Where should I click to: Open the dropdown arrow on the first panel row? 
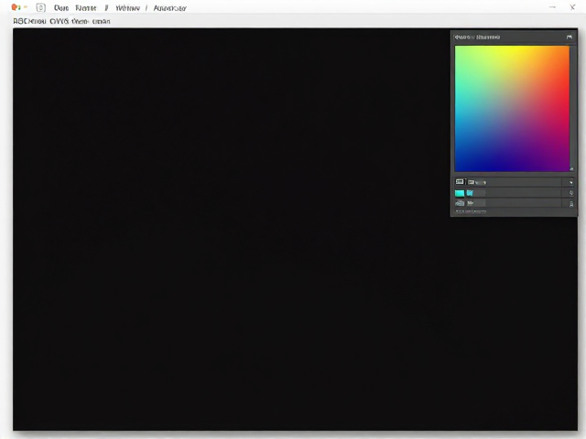570,182
